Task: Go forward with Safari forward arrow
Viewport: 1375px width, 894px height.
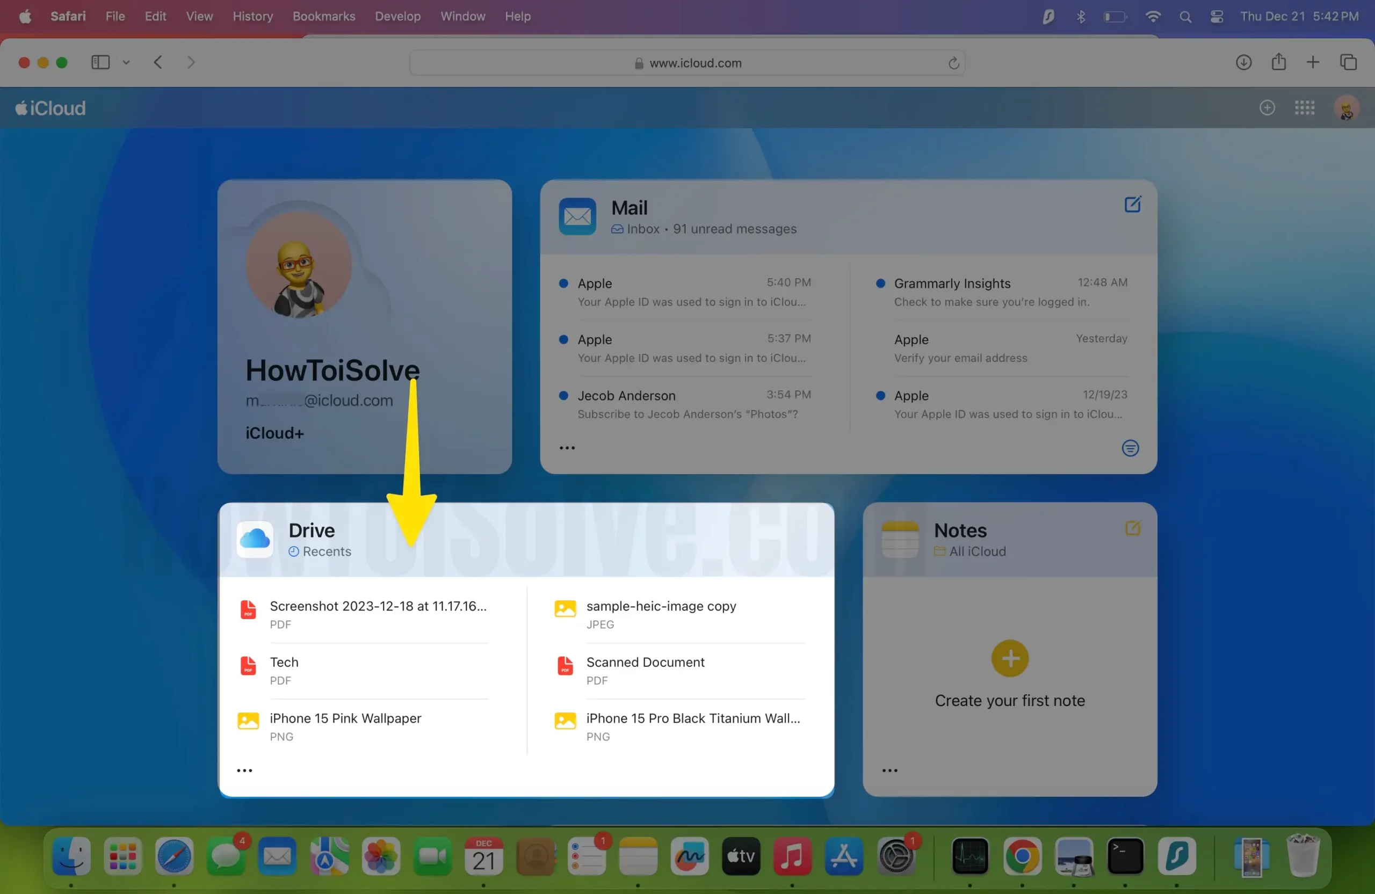Action: [x=191, y=62]
